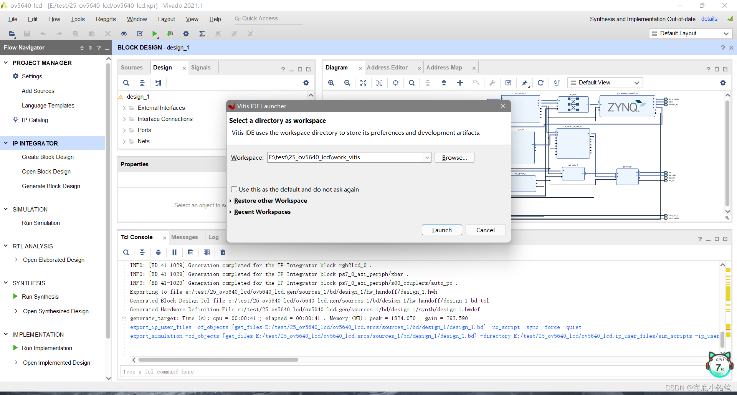Expand Recent Workspaces section
Viewport: 737px width, 395px height.
tap(231, 212)
